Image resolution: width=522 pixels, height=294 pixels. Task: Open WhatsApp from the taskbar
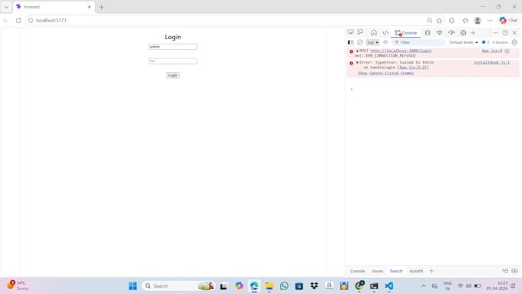coord(284,286)
